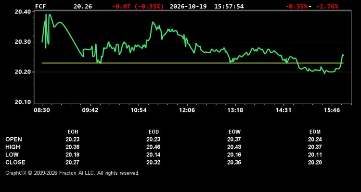Select the EOW column header
Image resolution: width=361 pixels, height=192 pixels.
[234, 132]
